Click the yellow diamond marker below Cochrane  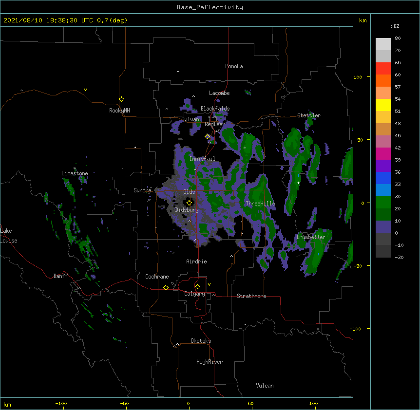(166, 287)
